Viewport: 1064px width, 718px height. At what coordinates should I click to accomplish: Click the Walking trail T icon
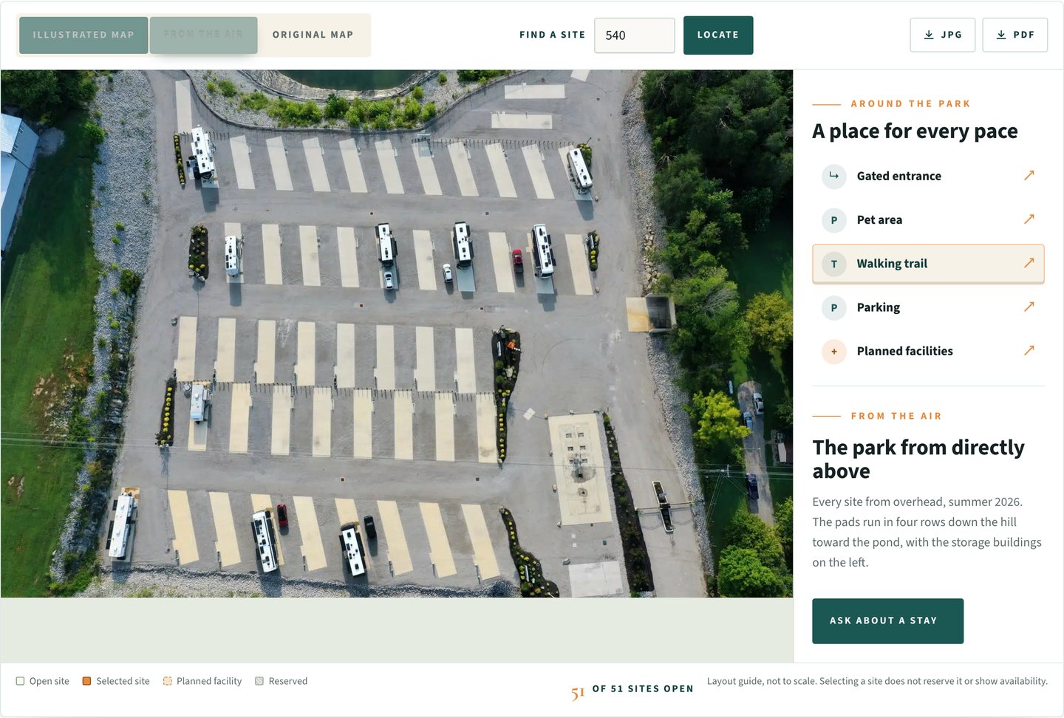tap(834, 264)
